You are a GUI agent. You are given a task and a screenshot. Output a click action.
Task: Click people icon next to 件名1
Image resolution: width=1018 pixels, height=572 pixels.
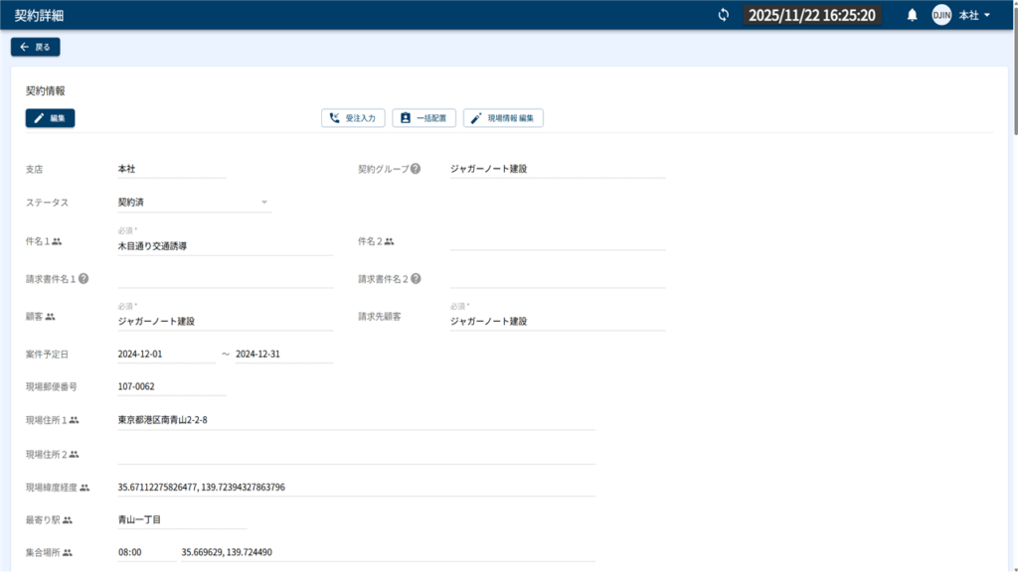[x=57, y=241]
